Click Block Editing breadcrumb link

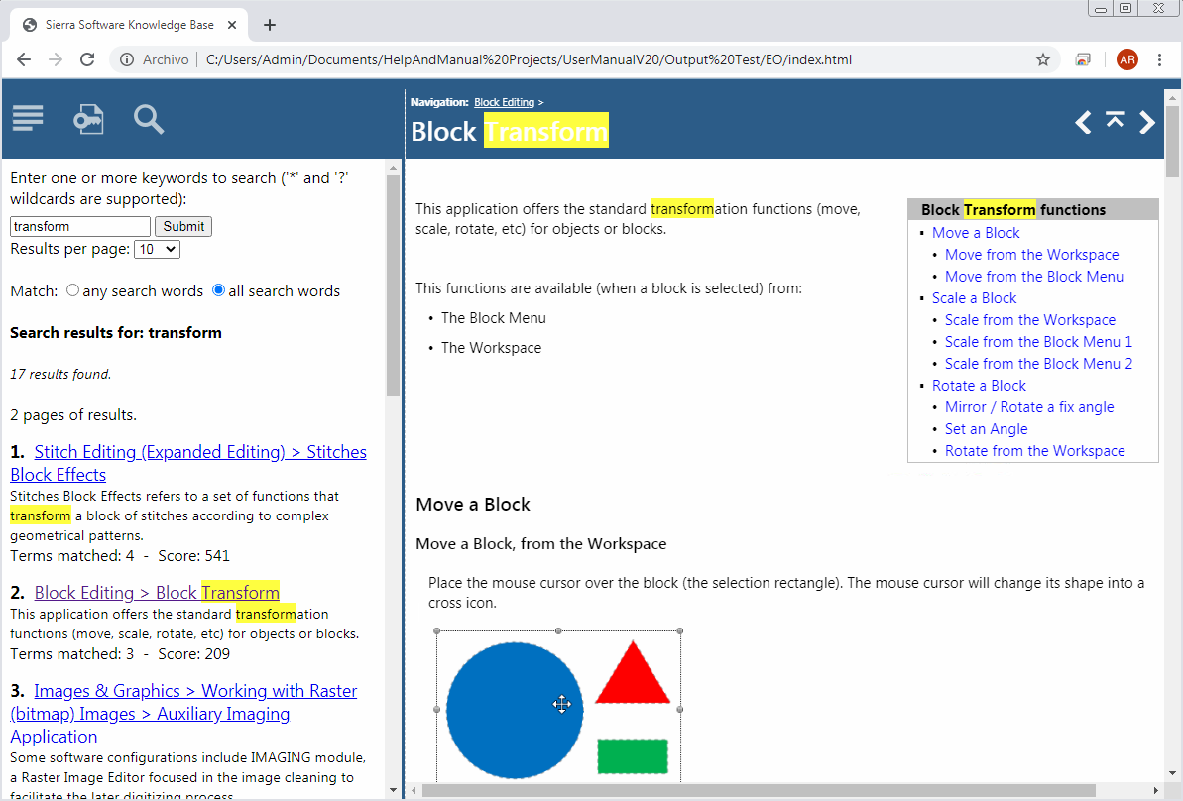point(504,102)
